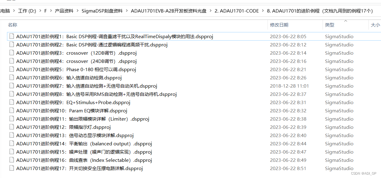Sort files by the 类型 column header
Screen dimensions: 381x178
(330, 25)
